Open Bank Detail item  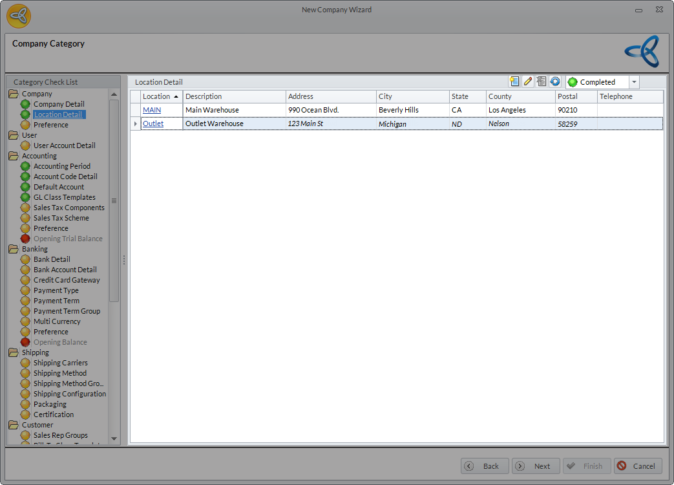[x=52, y=259]
